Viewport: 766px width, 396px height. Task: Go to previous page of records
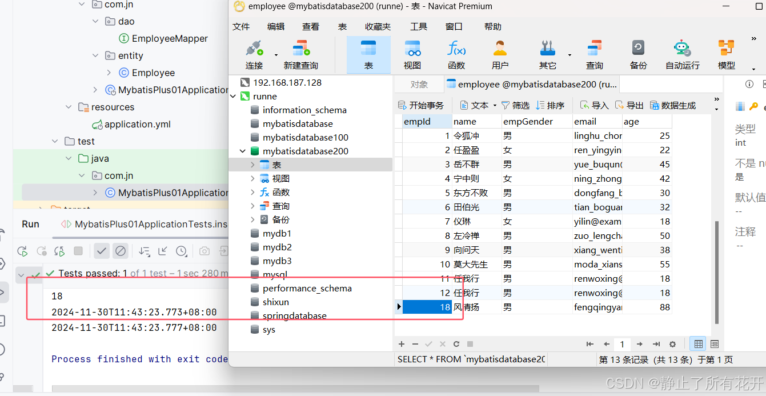point(607,344)
